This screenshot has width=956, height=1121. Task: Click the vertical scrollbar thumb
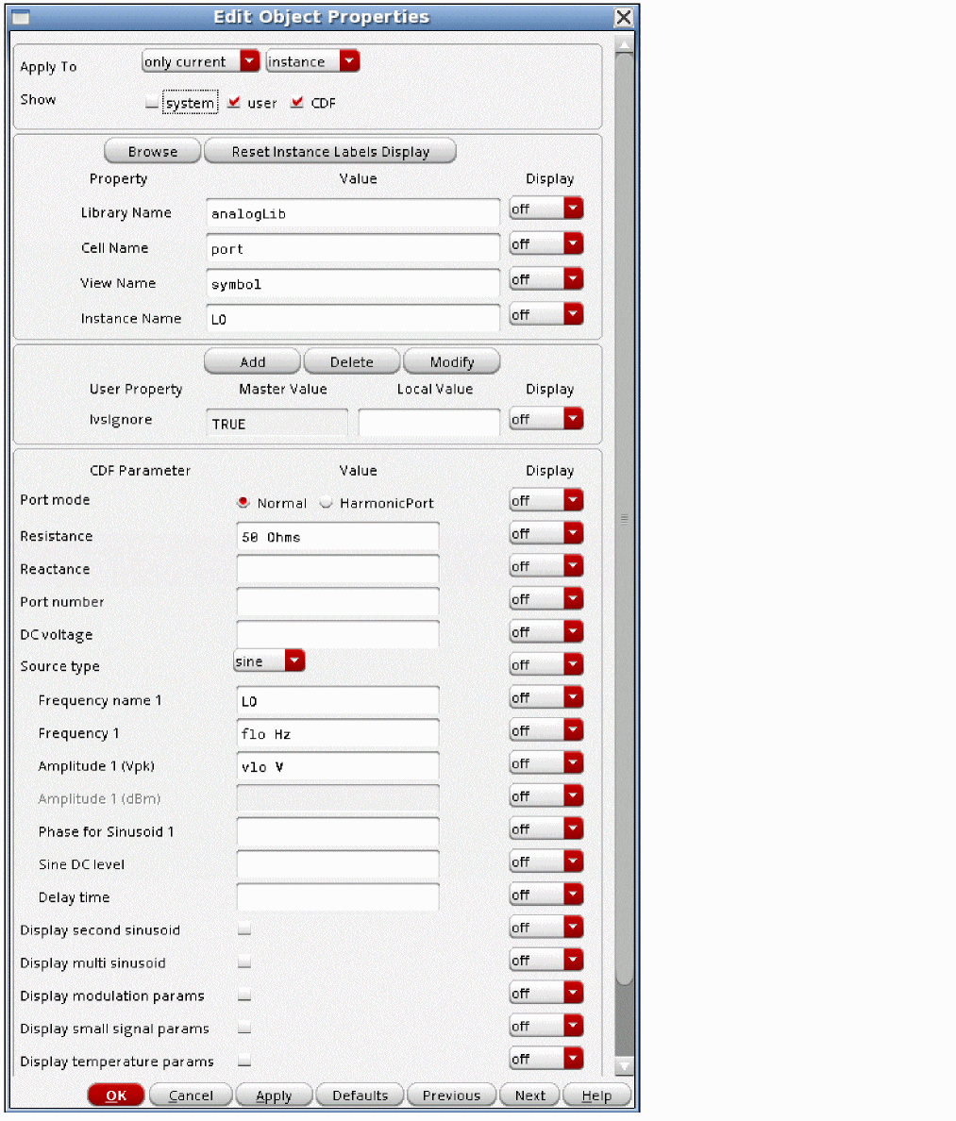pyautogui.click(x=624, y=519)
